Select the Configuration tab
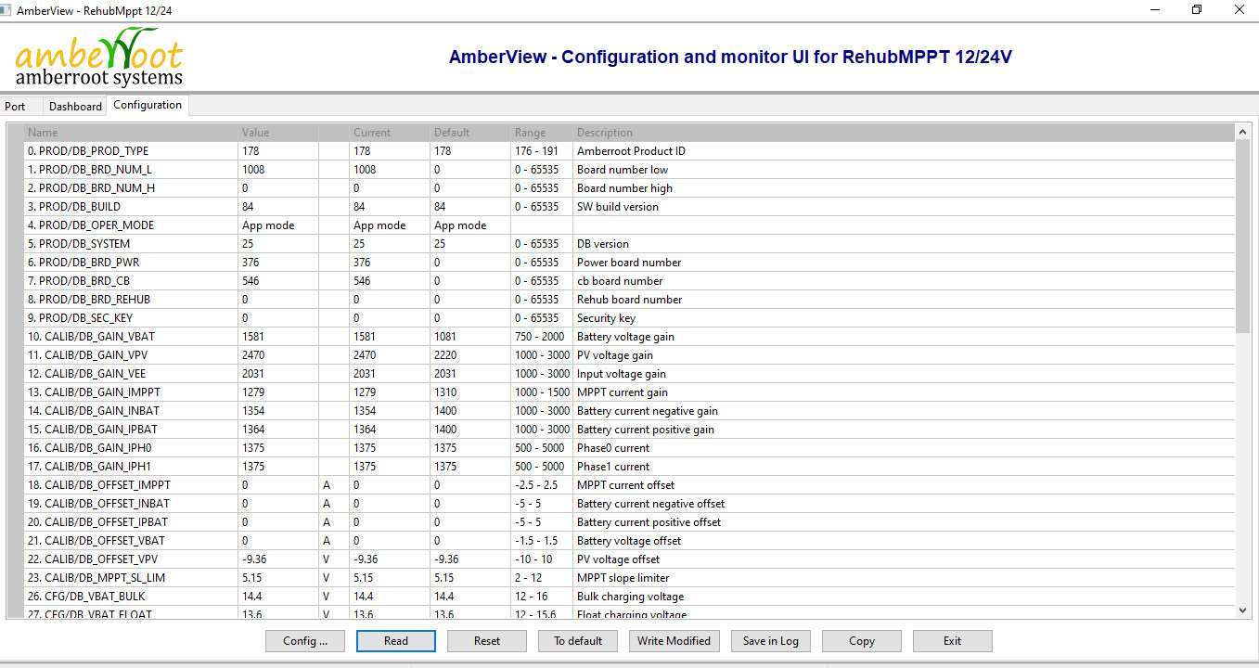Image resolution: width=1259 pixels, height=668 pixels. coord(148,105)
